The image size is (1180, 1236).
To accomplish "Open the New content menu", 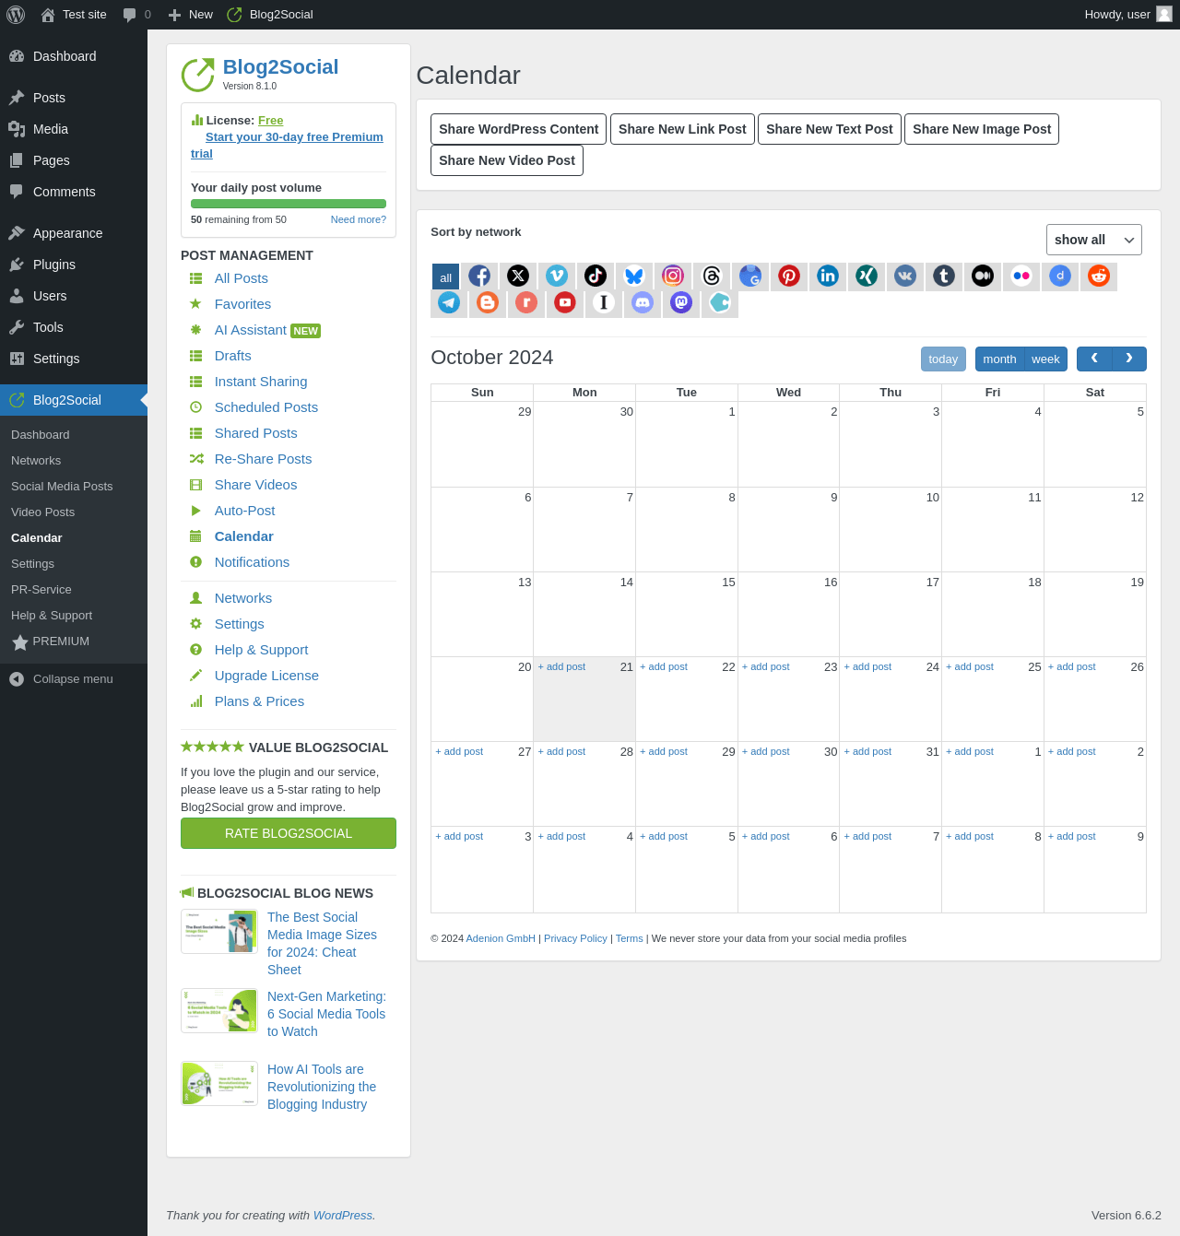I will [191, 15].
